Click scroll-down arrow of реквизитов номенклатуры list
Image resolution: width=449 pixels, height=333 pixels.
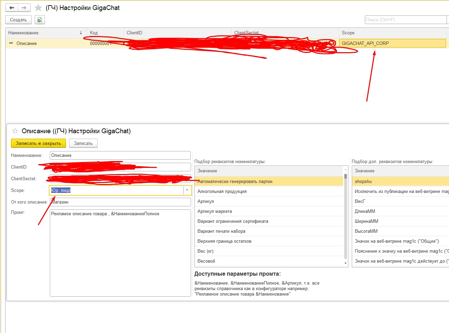[346, 263]
